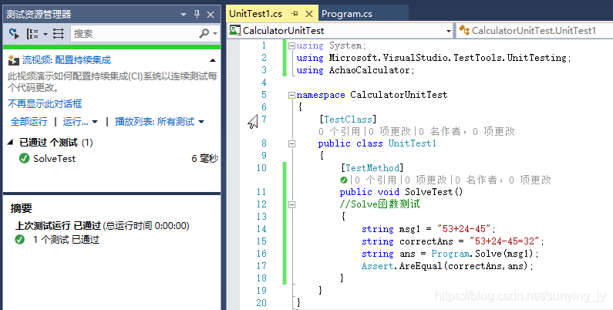
Task: Click the '1 个测试 已通过' summary text
Action: click(x=66, y=239)
